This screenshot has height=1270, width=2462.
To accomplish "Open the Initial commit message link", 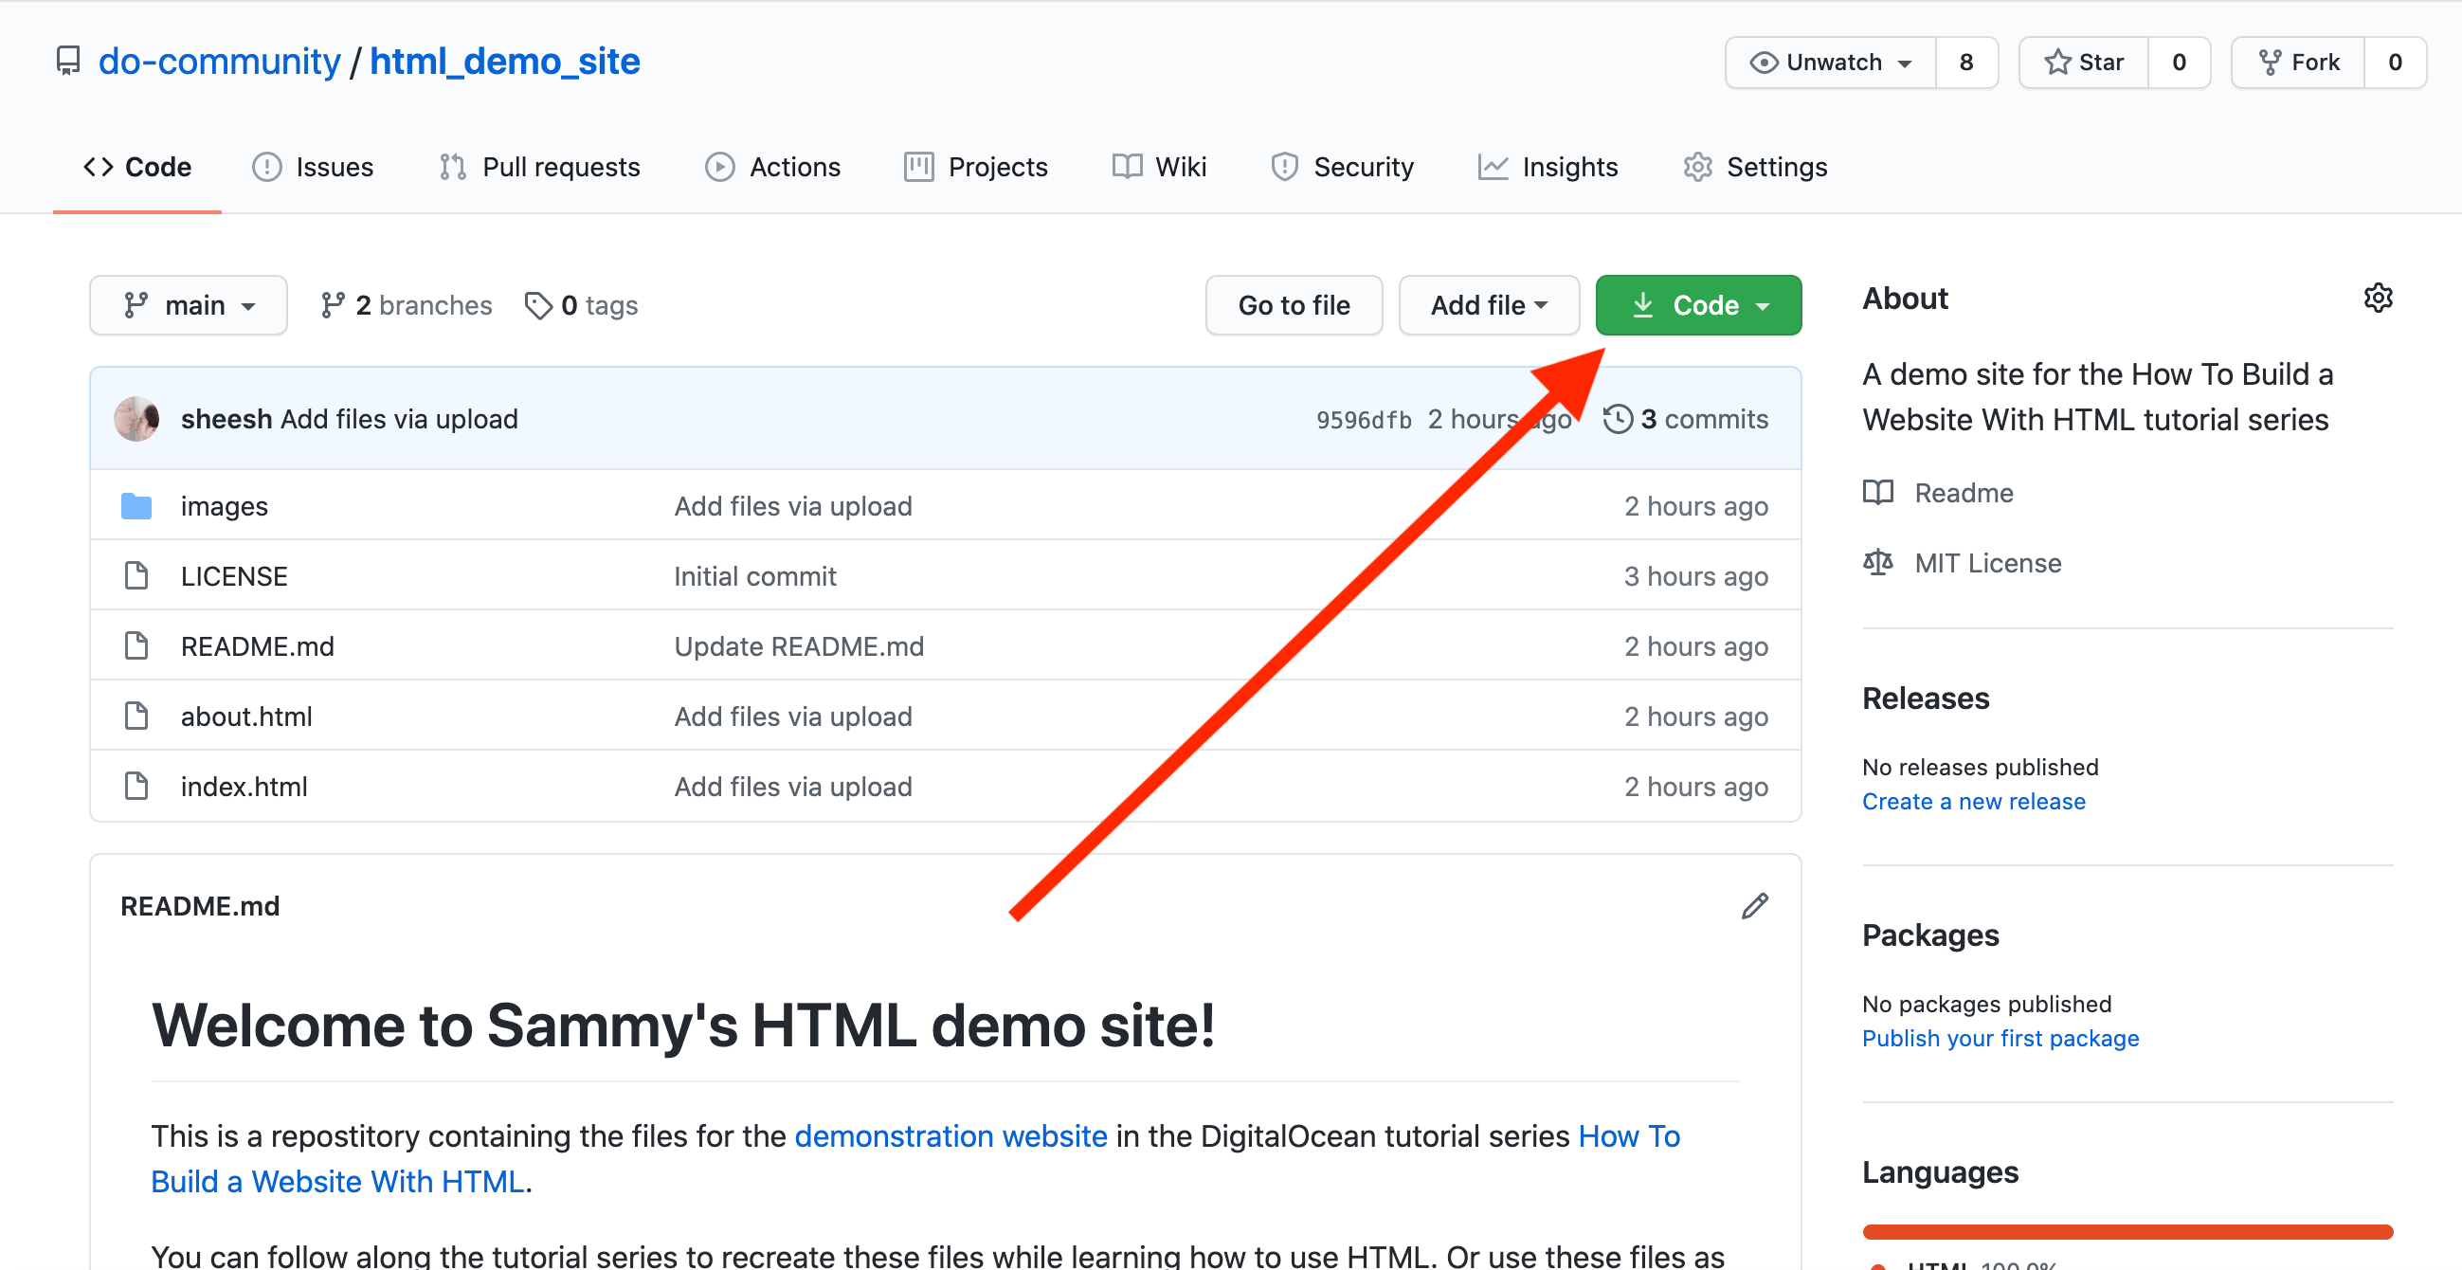I will 755,576.
